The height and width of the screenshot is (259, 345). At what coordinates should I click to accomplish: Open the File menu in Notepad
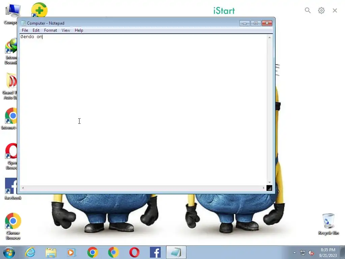point(25,30)
